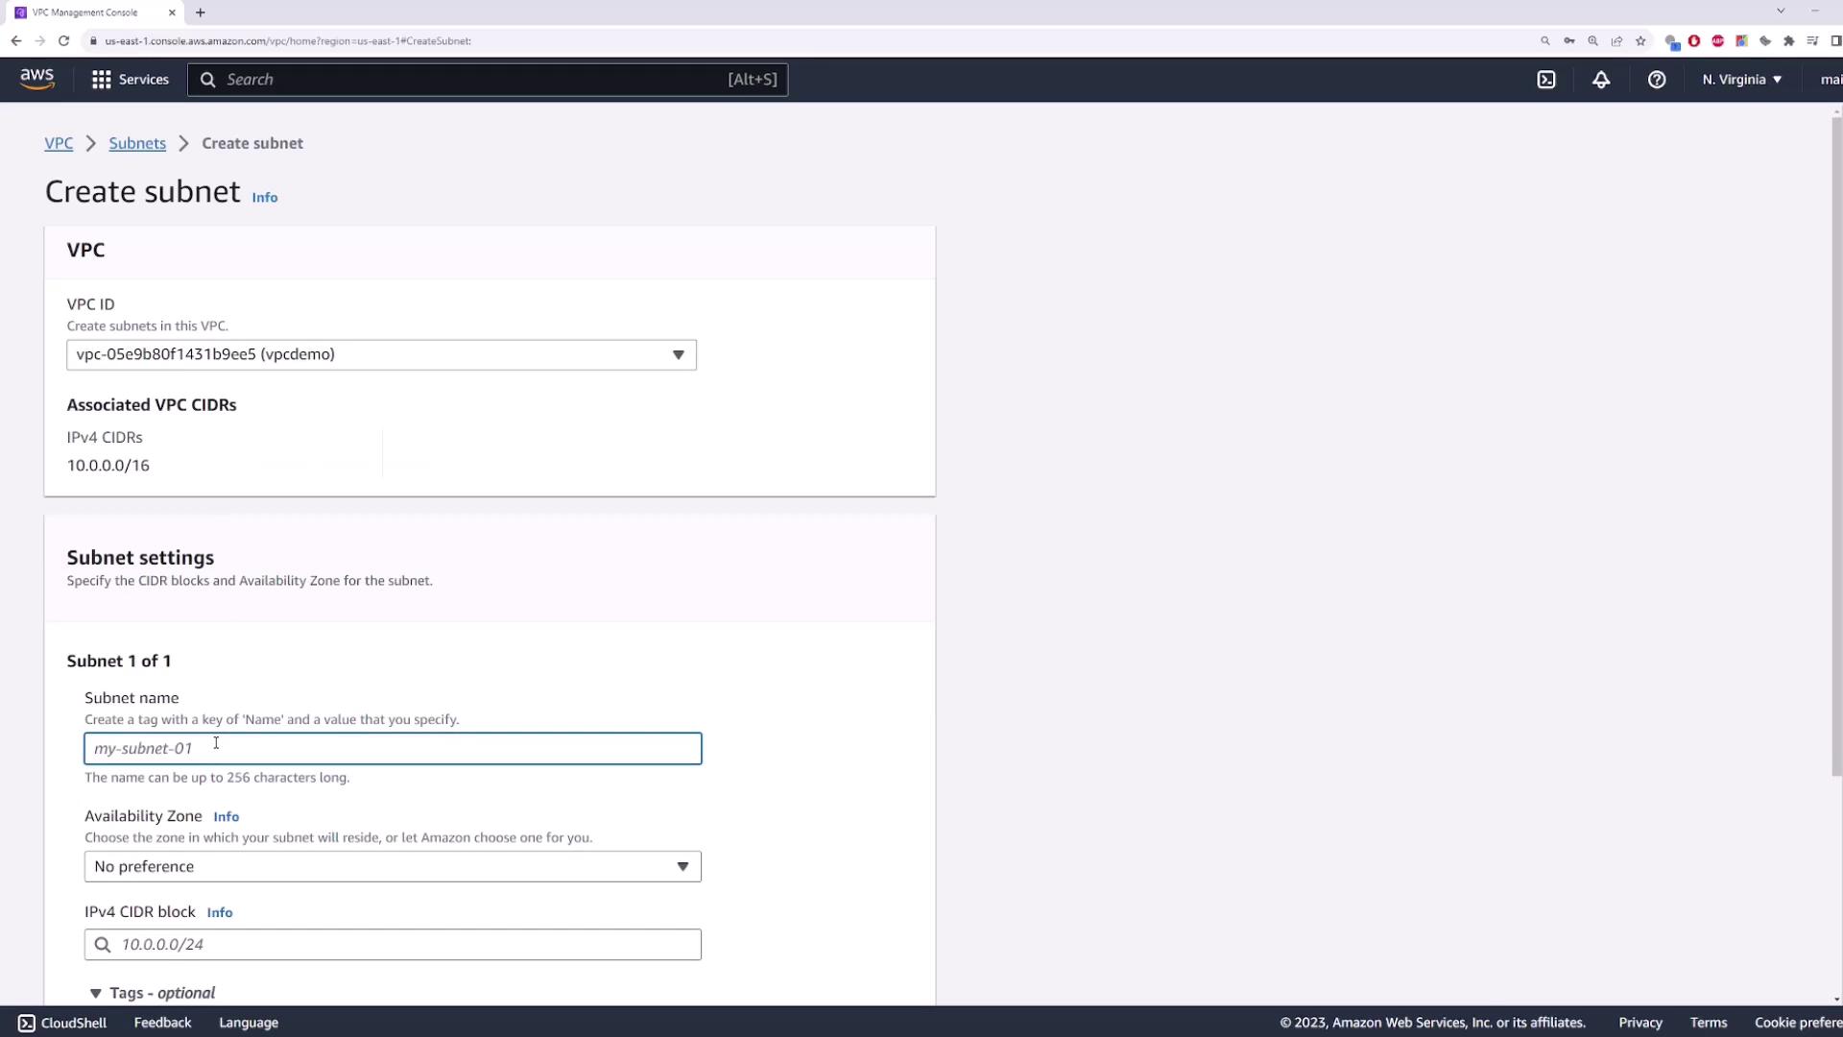Open the notifications bell
1843x1037 pixels.
point(1601,80)
